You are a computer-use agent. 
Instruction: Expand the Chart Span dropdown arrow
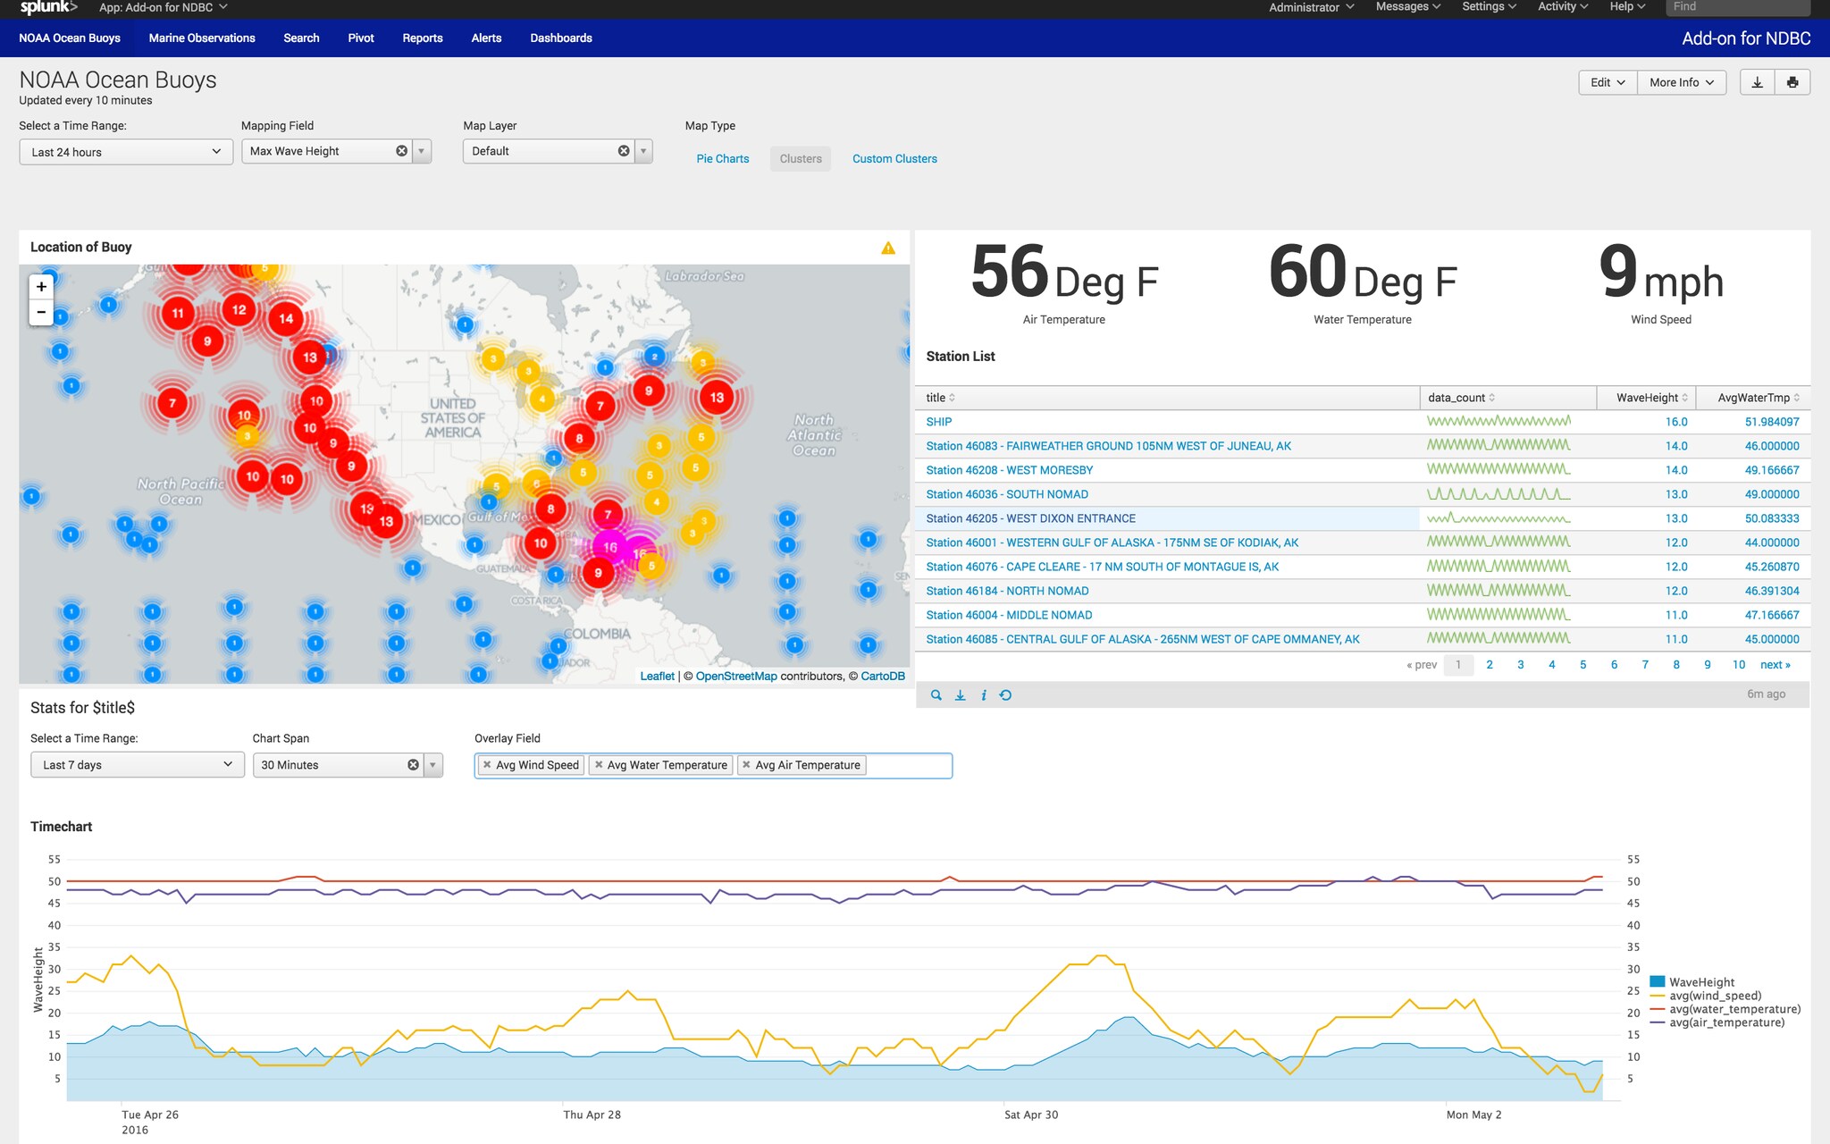[433, 765]
